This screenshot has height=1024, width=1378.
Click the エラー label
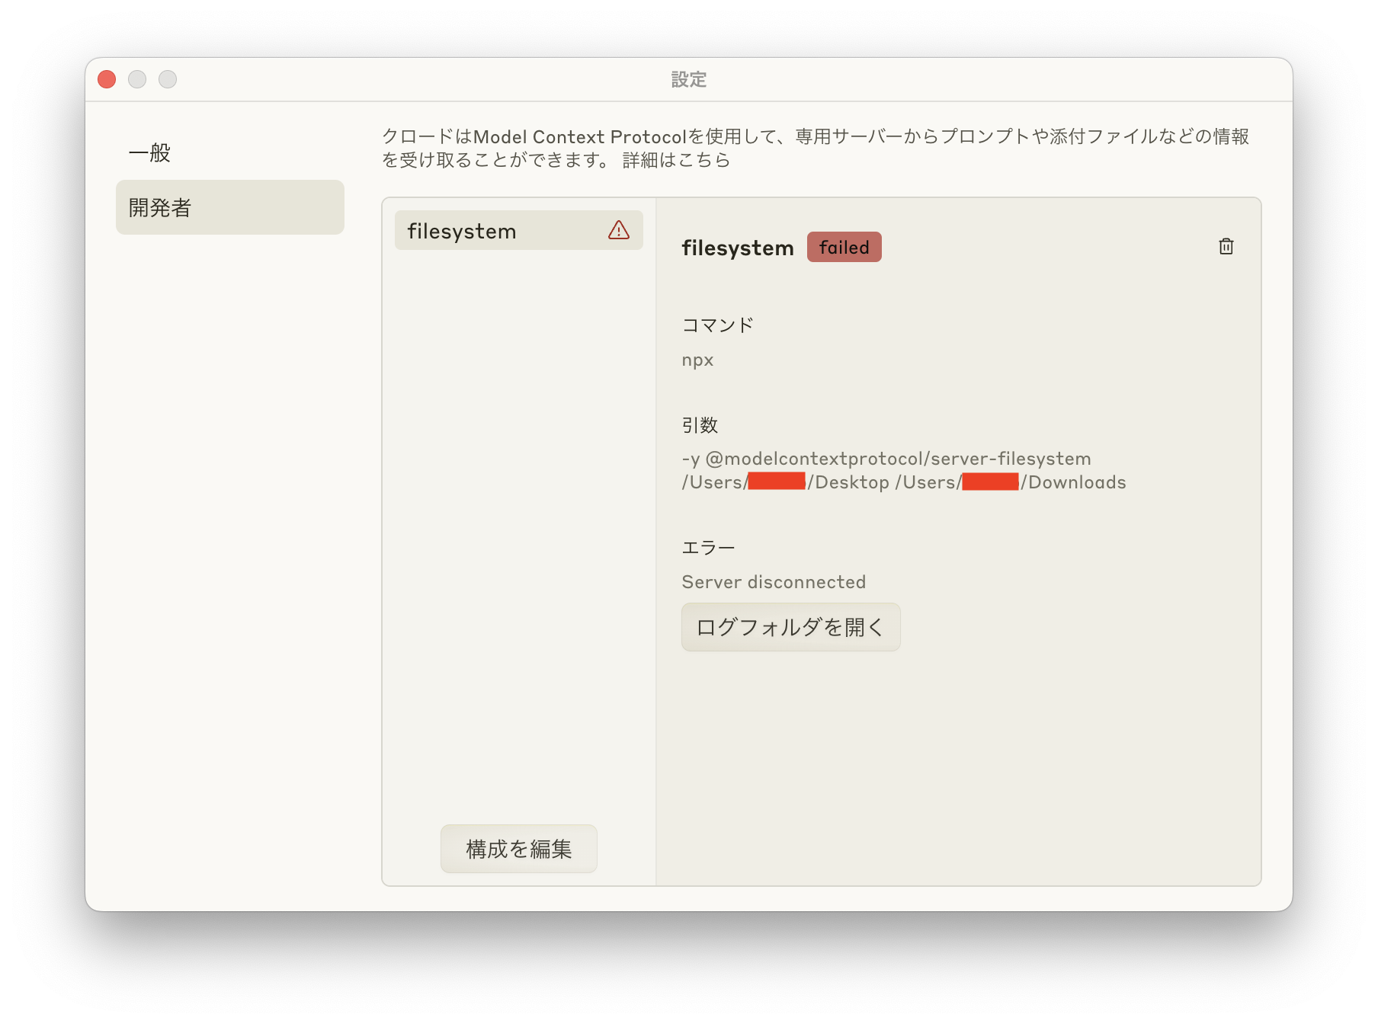coord(708,548)
